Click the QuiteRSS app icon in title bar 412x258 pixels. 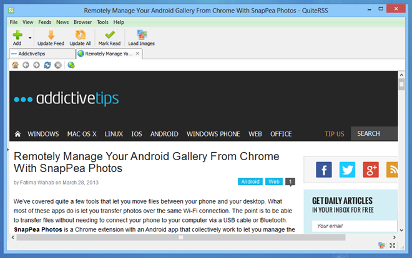click(x=11, y=10)
